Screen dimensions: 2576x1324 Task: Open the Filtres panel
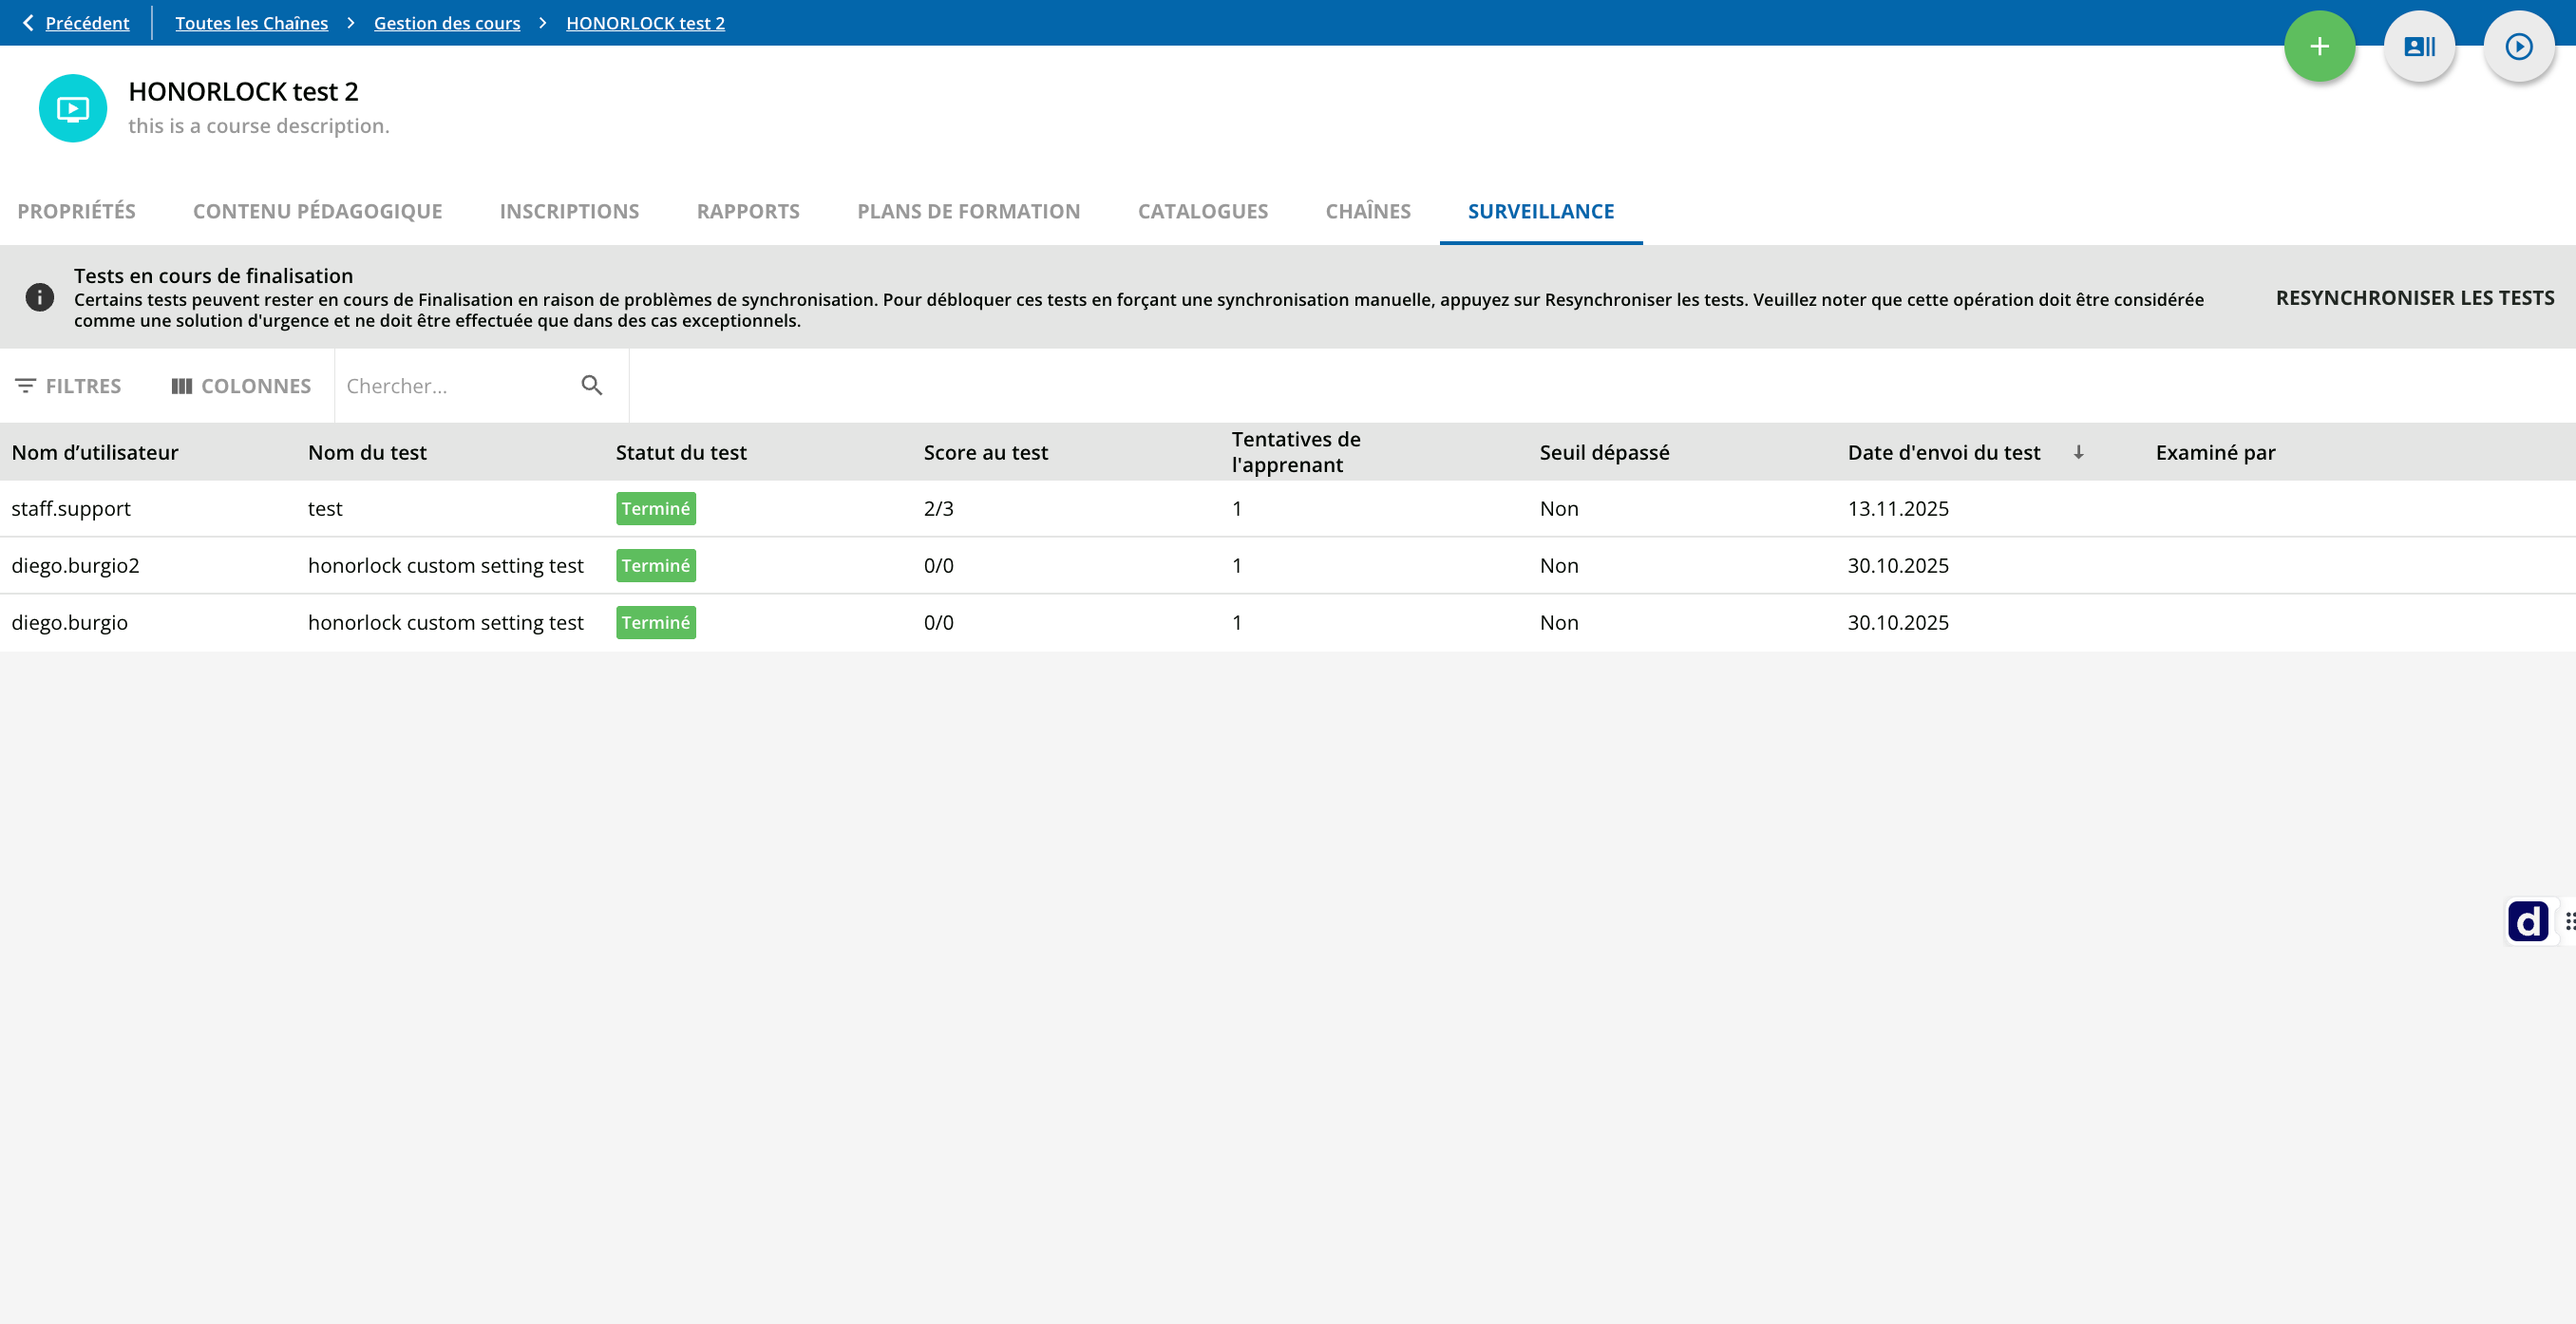coord(68,385)
